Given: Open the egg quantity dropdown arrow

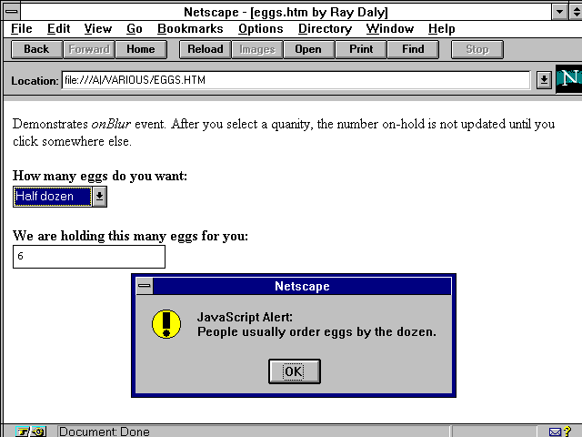Looking at the screenshot, I should coord(99,196).
